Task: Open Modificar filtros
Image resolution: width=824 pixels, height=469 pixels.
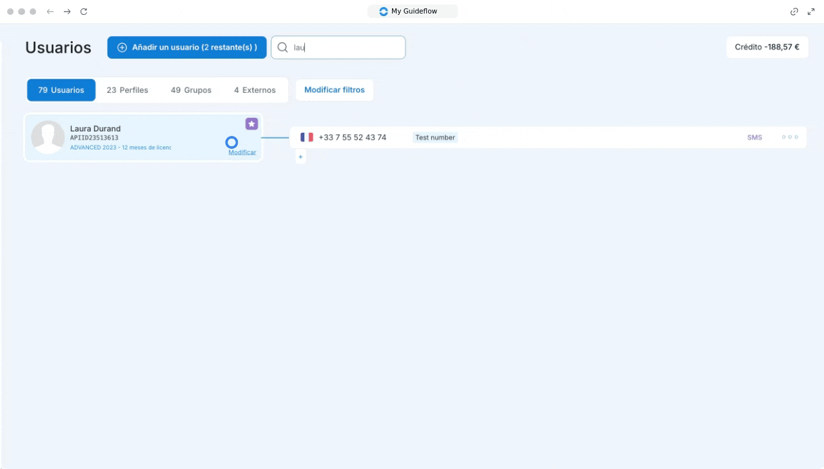Action: (334, 90)
